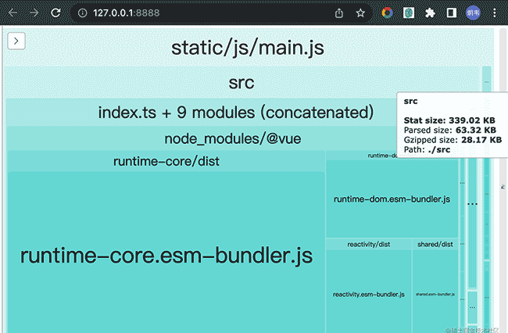Image resolution: width=508 pixels, height=333 pixels.
Task: Select runtime-core.esm-bundler.js module
Action: tap(166, 256)
